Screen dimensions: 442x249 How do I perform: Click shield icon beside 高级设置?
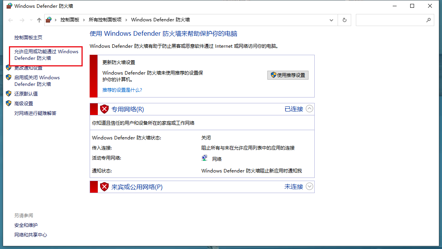point(9,103)
